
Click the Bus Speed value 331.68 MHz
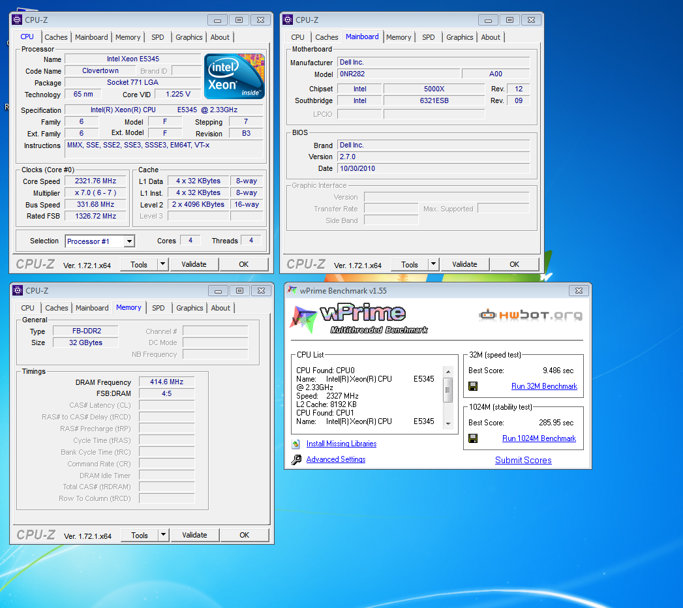point(95,204)
